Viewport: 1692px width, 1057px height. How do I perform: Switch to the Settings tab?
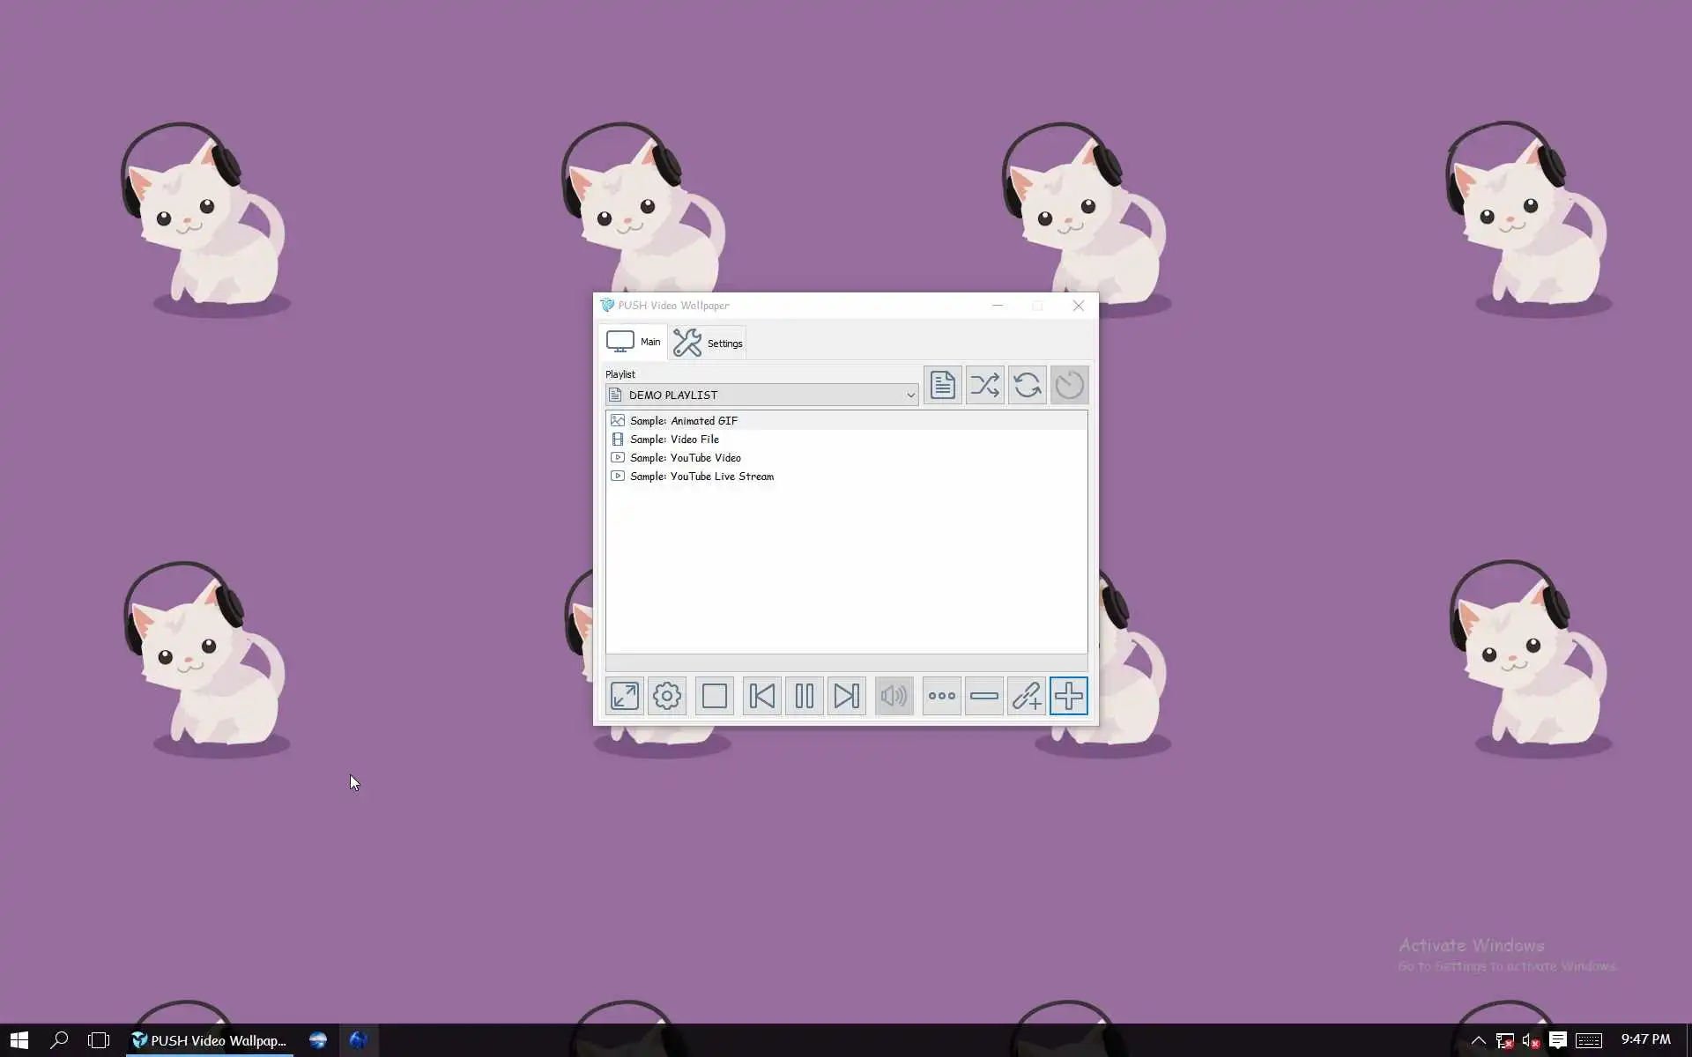click(x=709, y=343)
